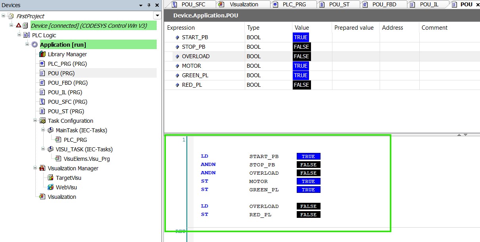Collapse the FirstProject tree node
The height and width of the screenshot is (242, 480).
tap(4, 16)
